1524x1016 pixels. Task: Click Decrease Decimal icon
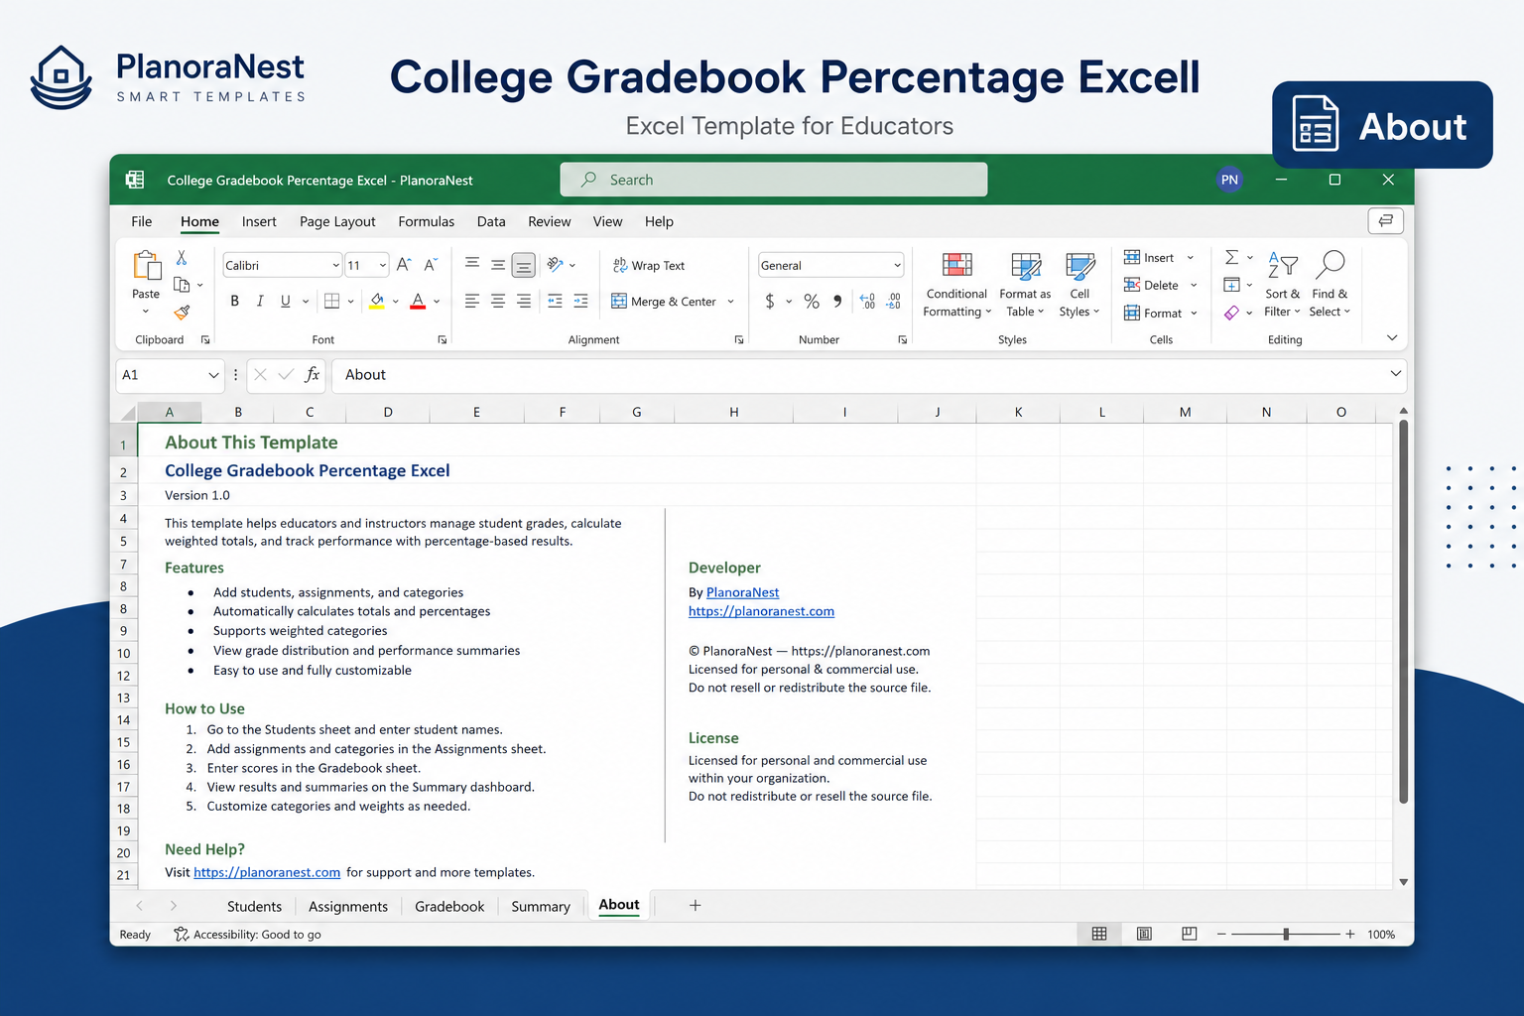tap(894, 301)
